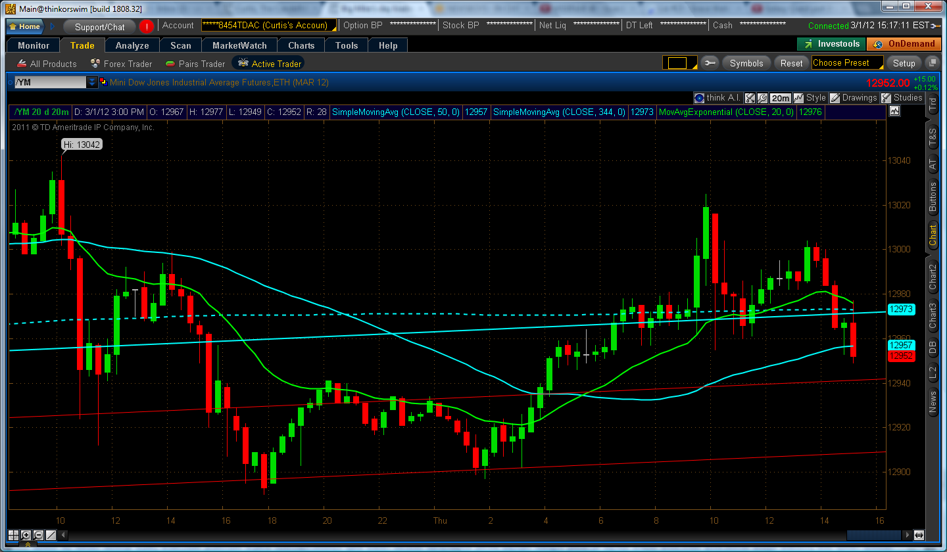Open the Studies menu
Image resolution: width=947 pixels, height=552 pixels.
[x=902, y=97]
